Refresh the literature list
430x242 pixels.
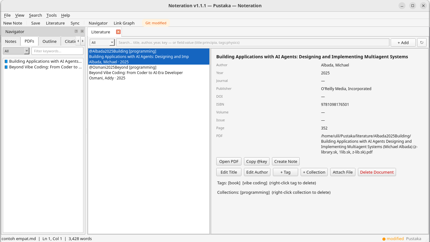[x=422, y=43]
